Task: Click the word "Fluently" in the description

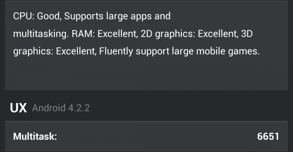Action: (115, 52)
